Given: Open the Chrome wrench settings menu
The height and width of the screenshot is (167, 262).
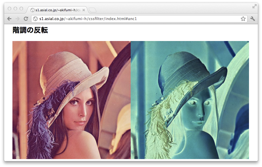Looking at the screenshot, I should 253,19.
